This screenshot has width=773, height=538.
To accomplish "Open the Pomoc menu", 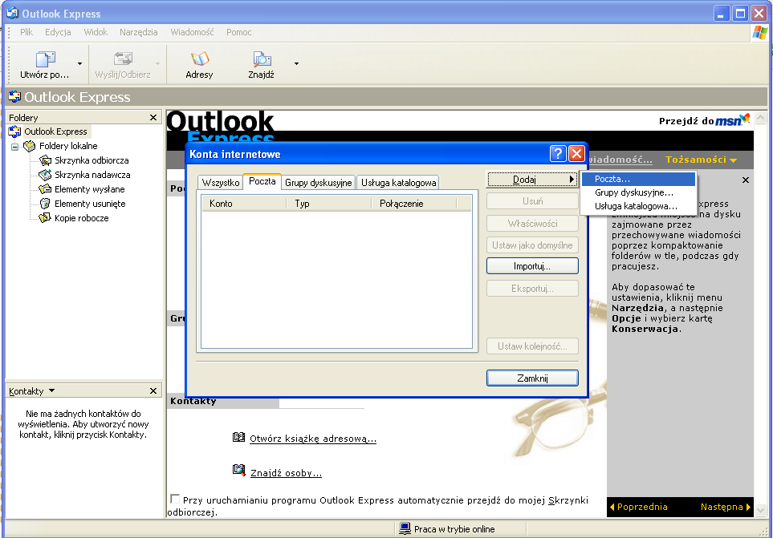I will (239, 32).
